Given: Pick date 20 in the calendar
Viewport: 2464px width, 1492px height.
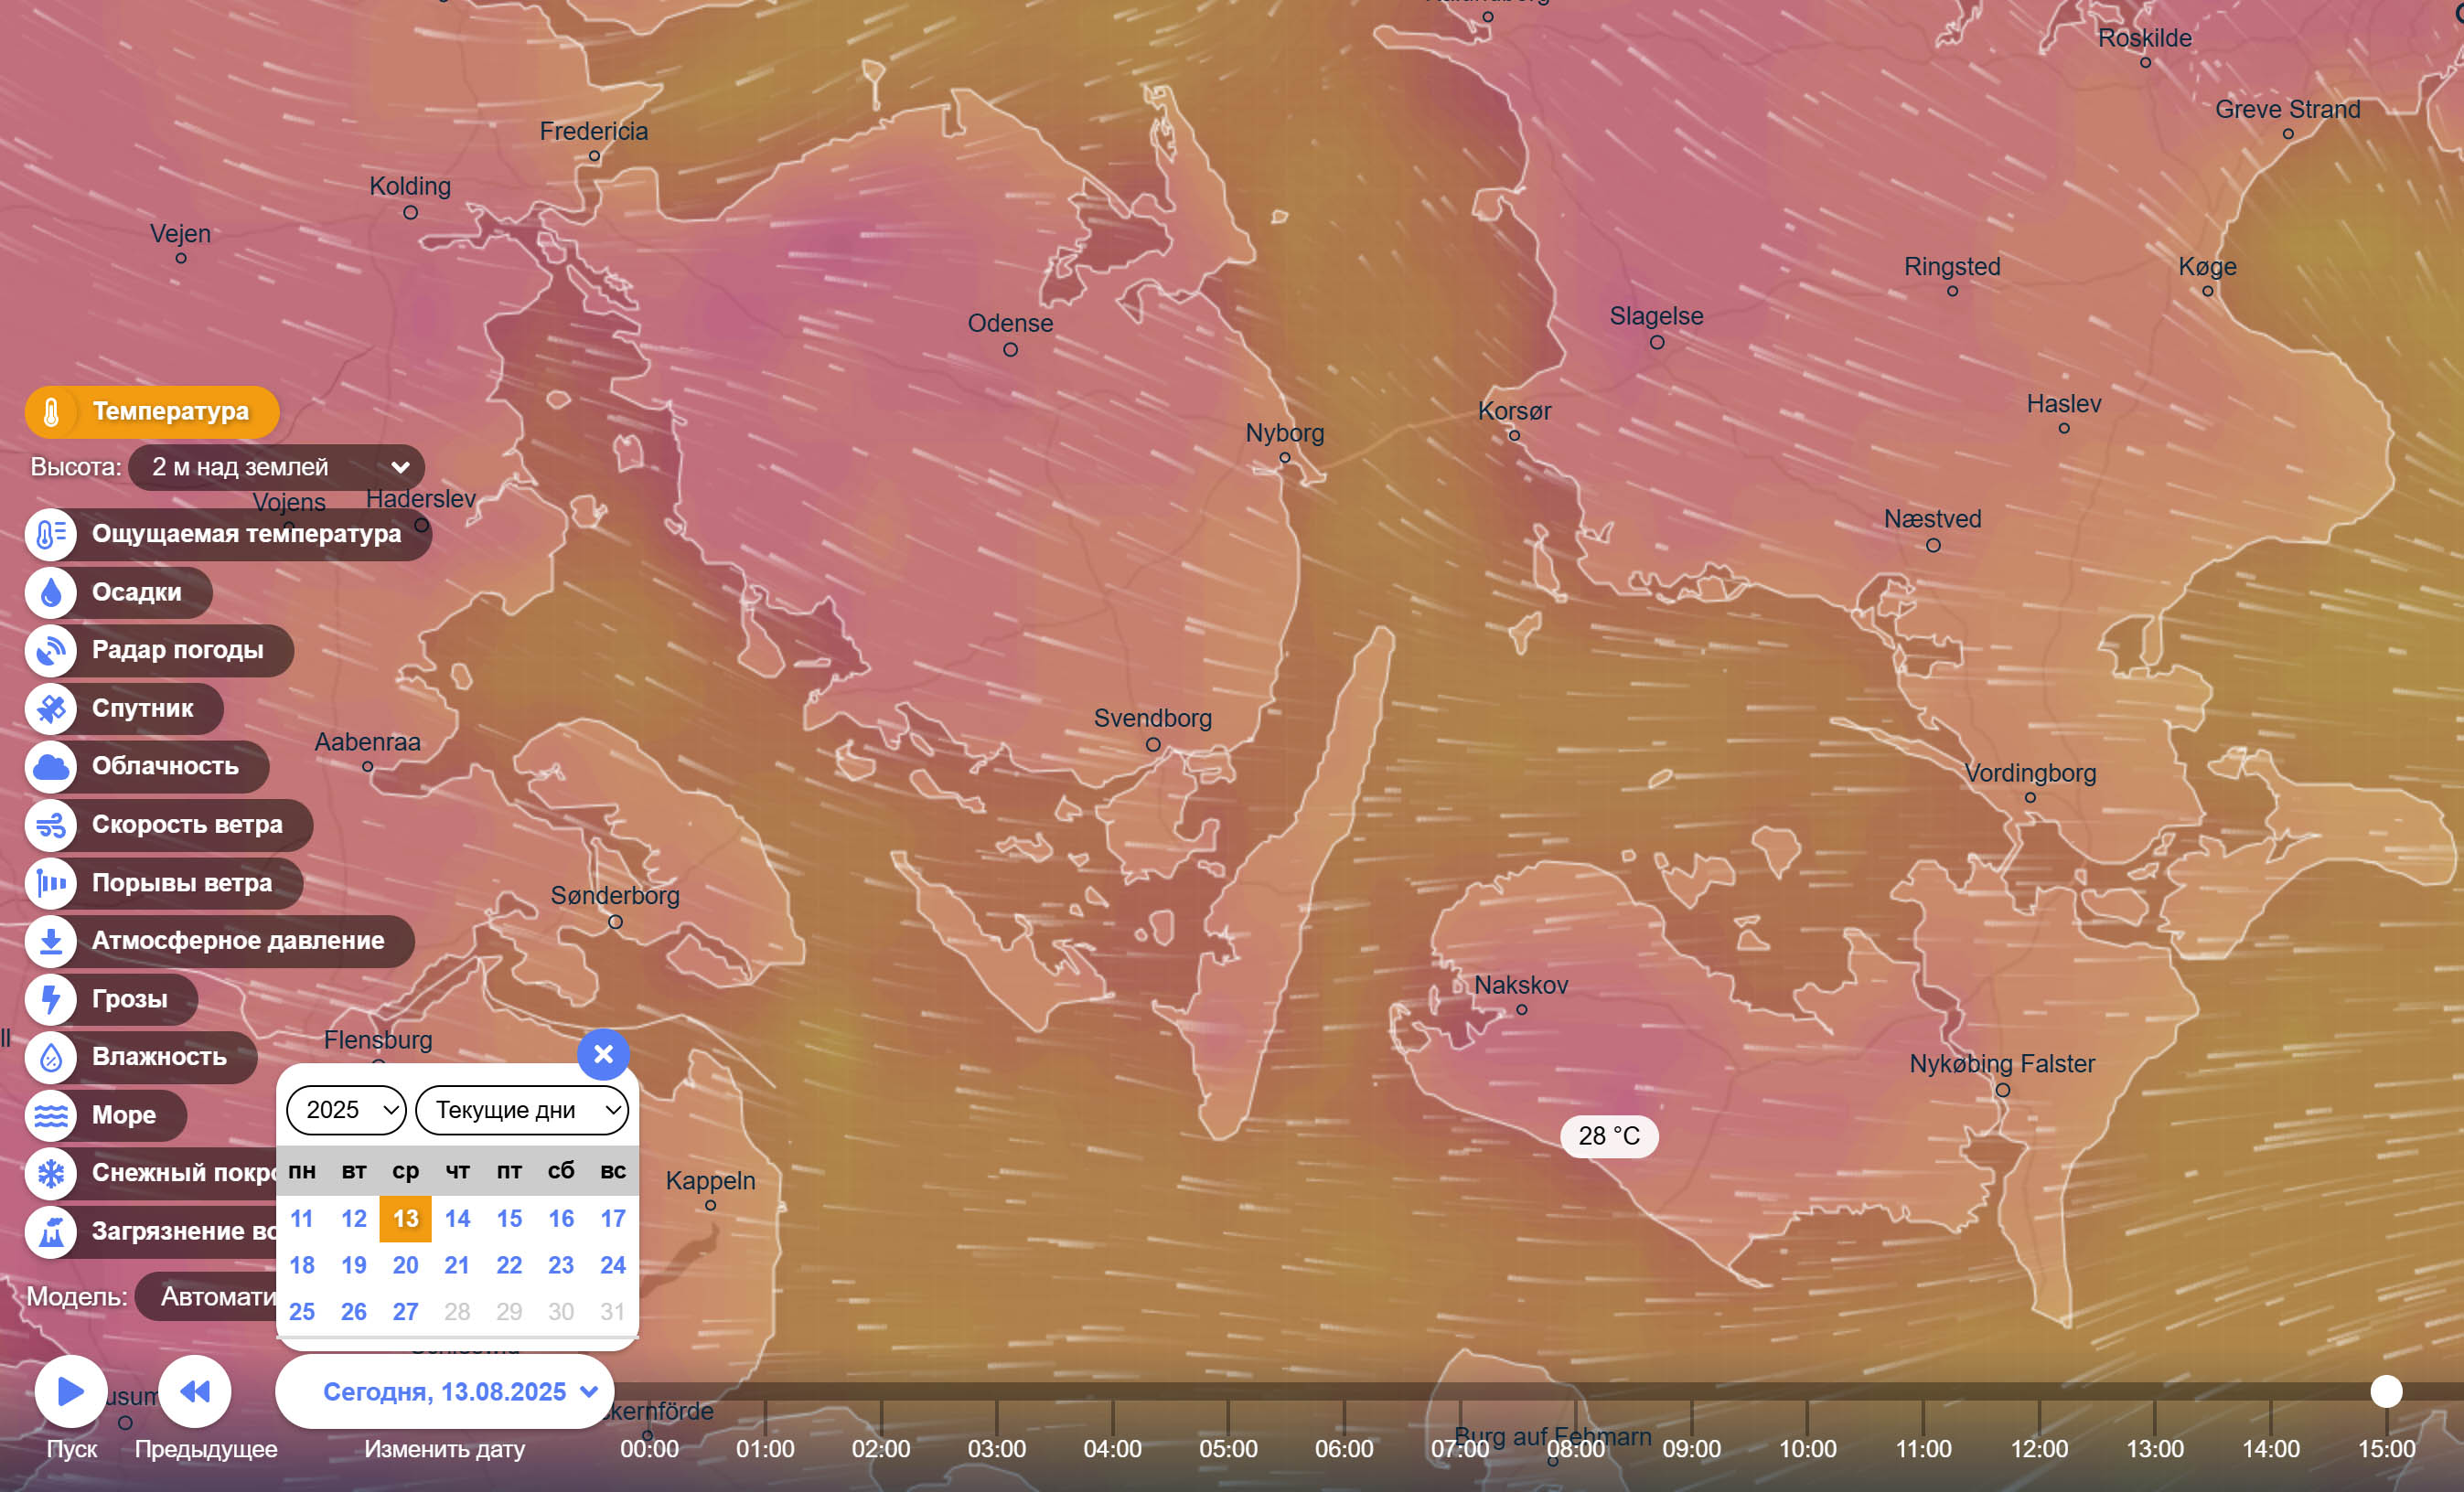Looking at the screenshot, I should point(405,1265).
